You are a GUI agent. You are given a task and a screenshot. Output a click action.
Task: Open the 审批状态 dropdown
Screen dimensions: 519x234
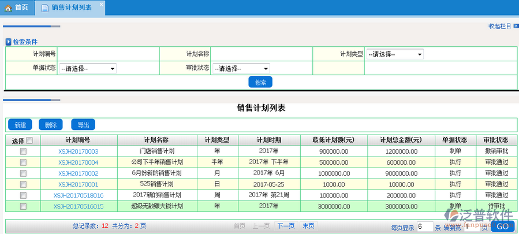(x=241, y=68)
